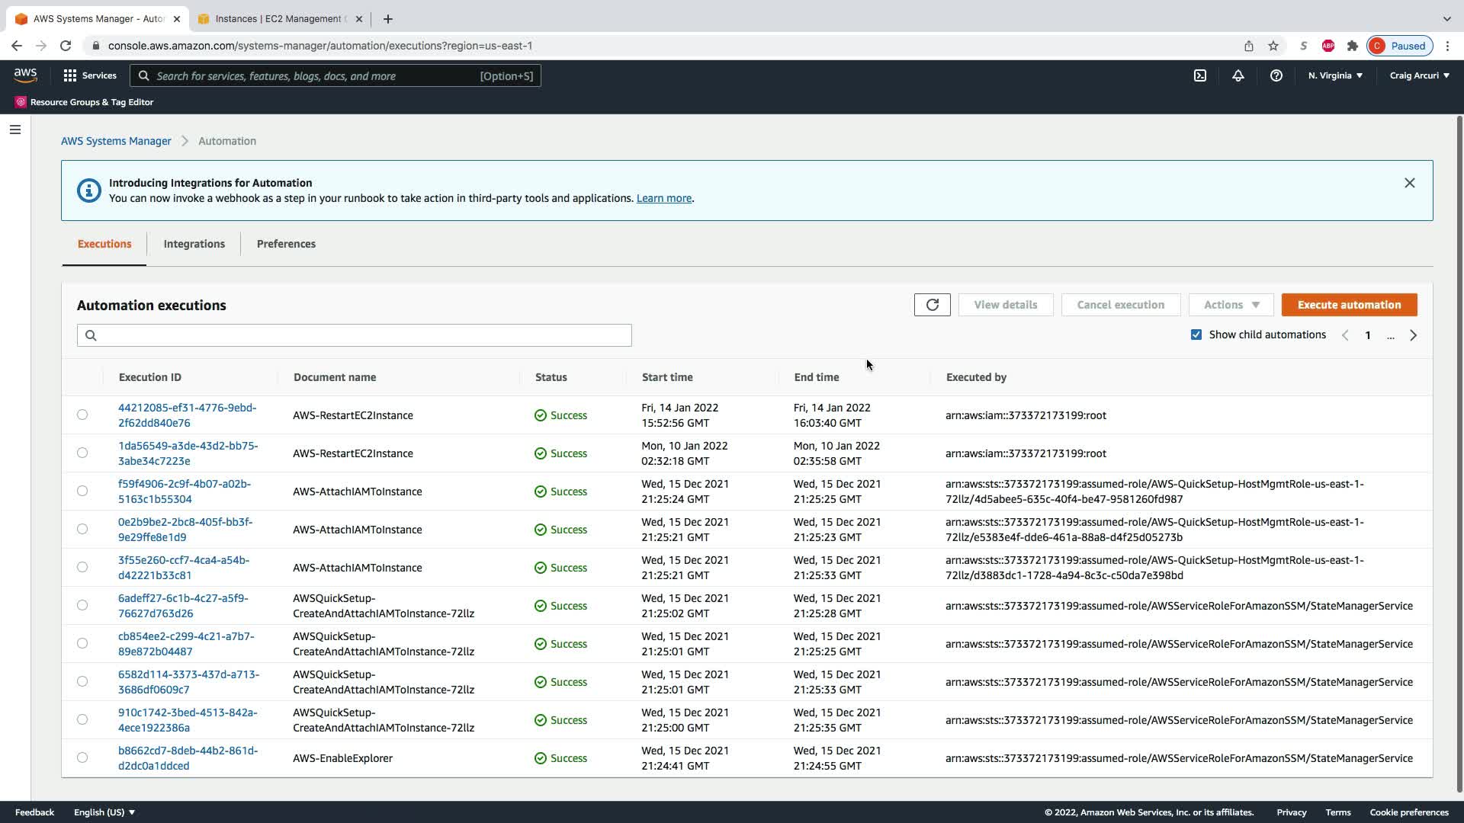Open the notifications bell icon
This screenshot has width=1464, height=823.
pos(1238,75)
